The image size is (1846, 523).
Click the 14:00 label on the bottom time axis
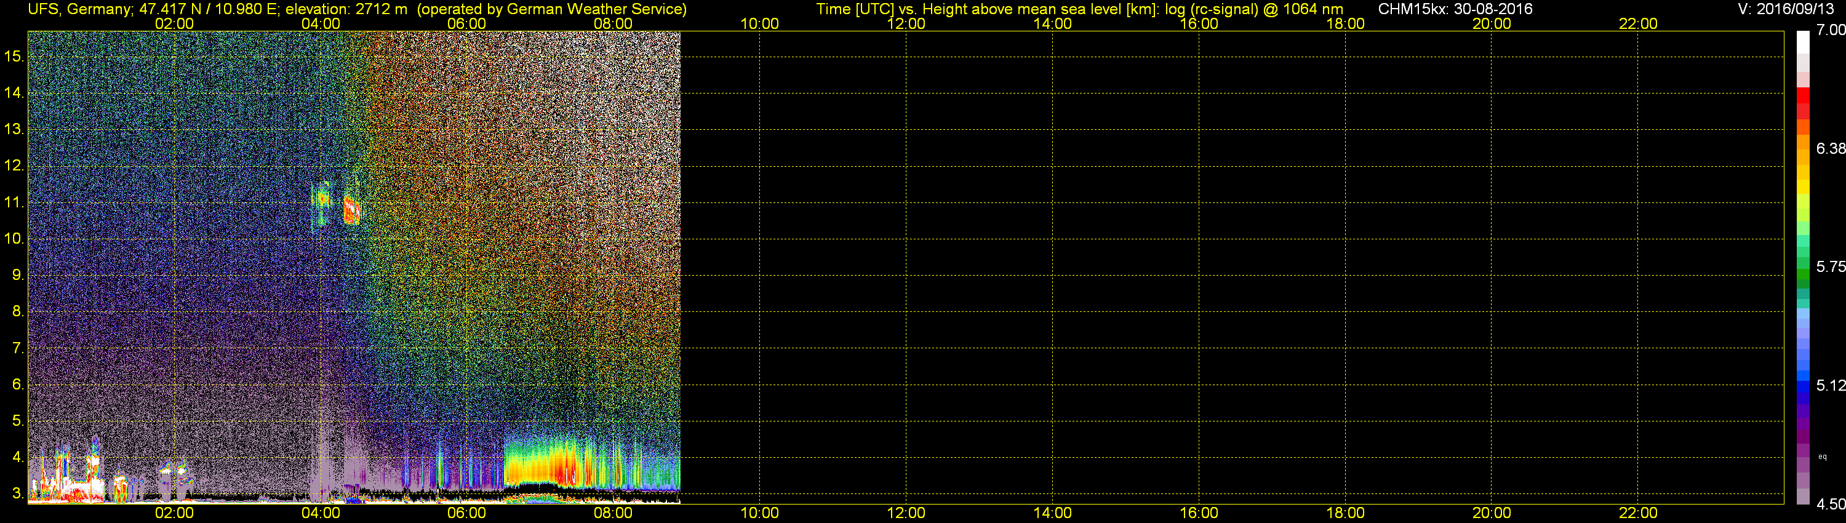pyautogui.click(x=1052, y=513)
